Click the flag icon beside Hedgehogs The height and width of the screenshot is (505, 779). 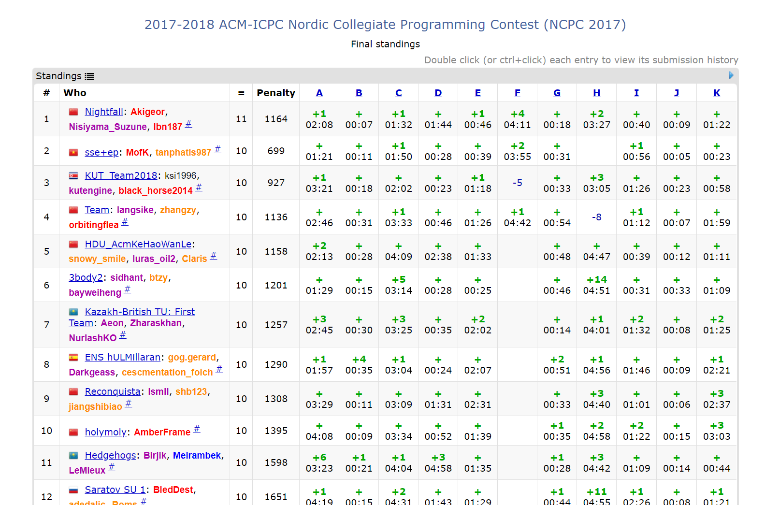click(x=73, y=456)
